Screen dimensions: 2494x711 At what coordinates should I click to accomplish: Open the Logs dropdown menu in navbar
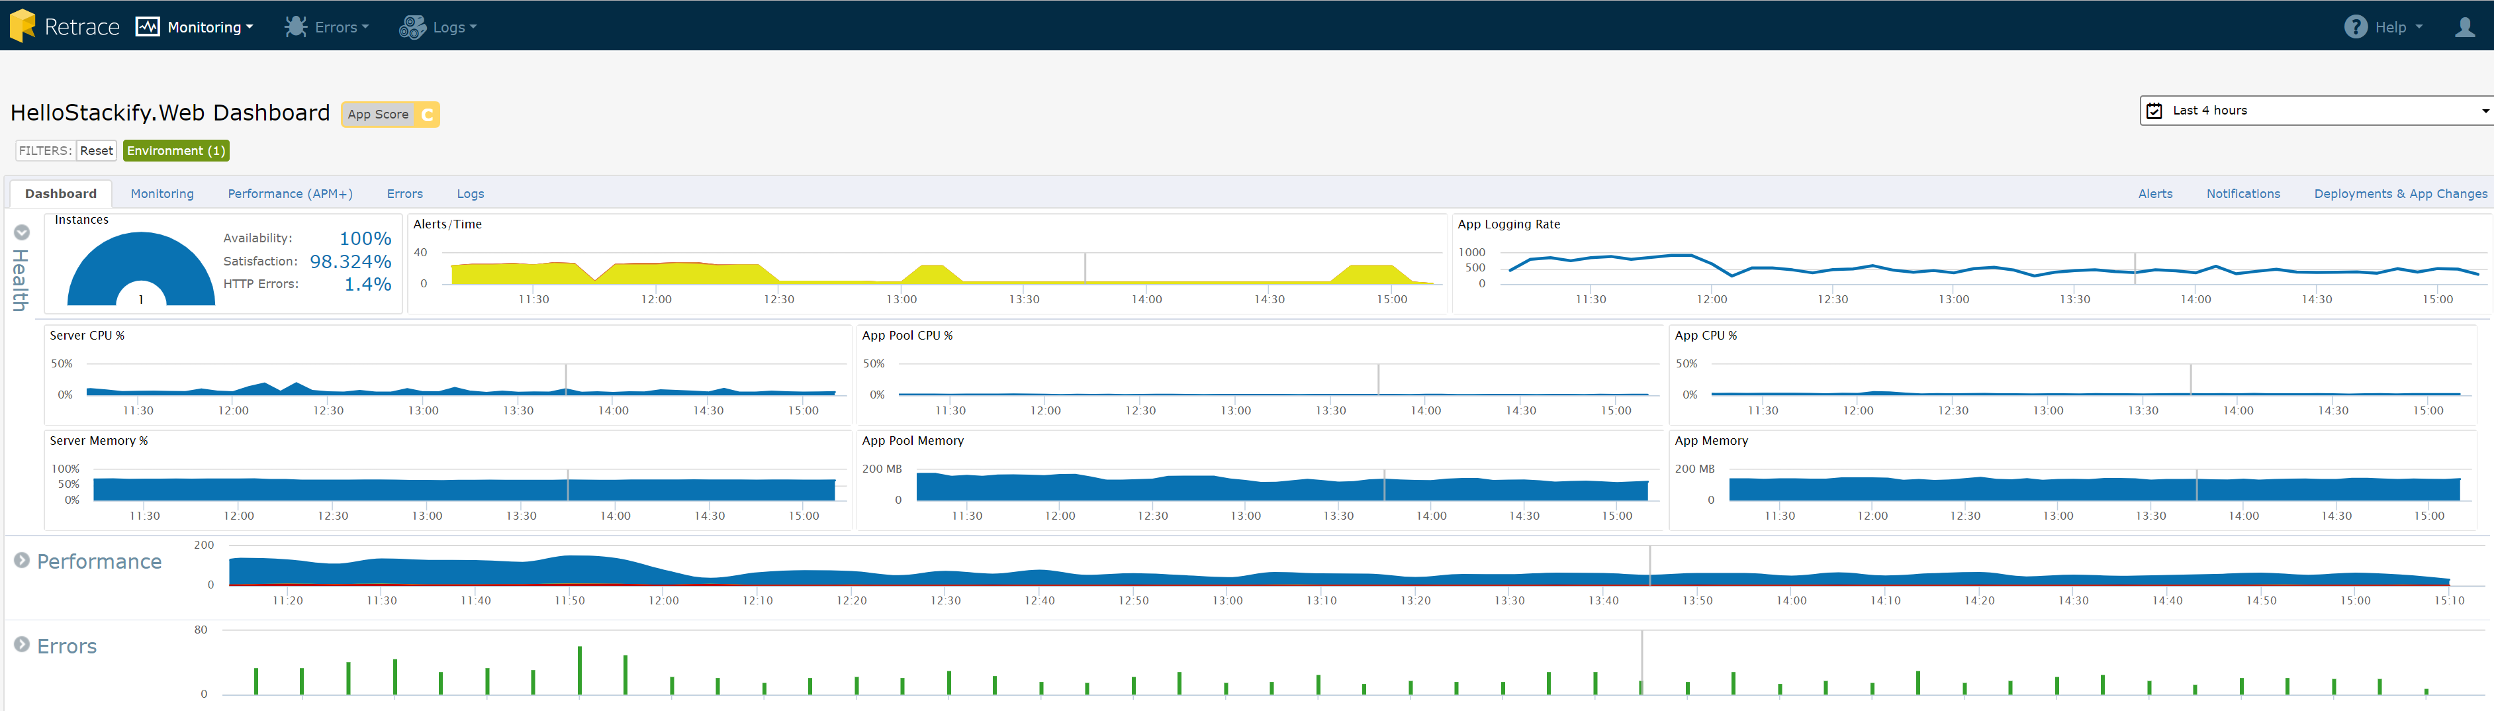(454, 27)
